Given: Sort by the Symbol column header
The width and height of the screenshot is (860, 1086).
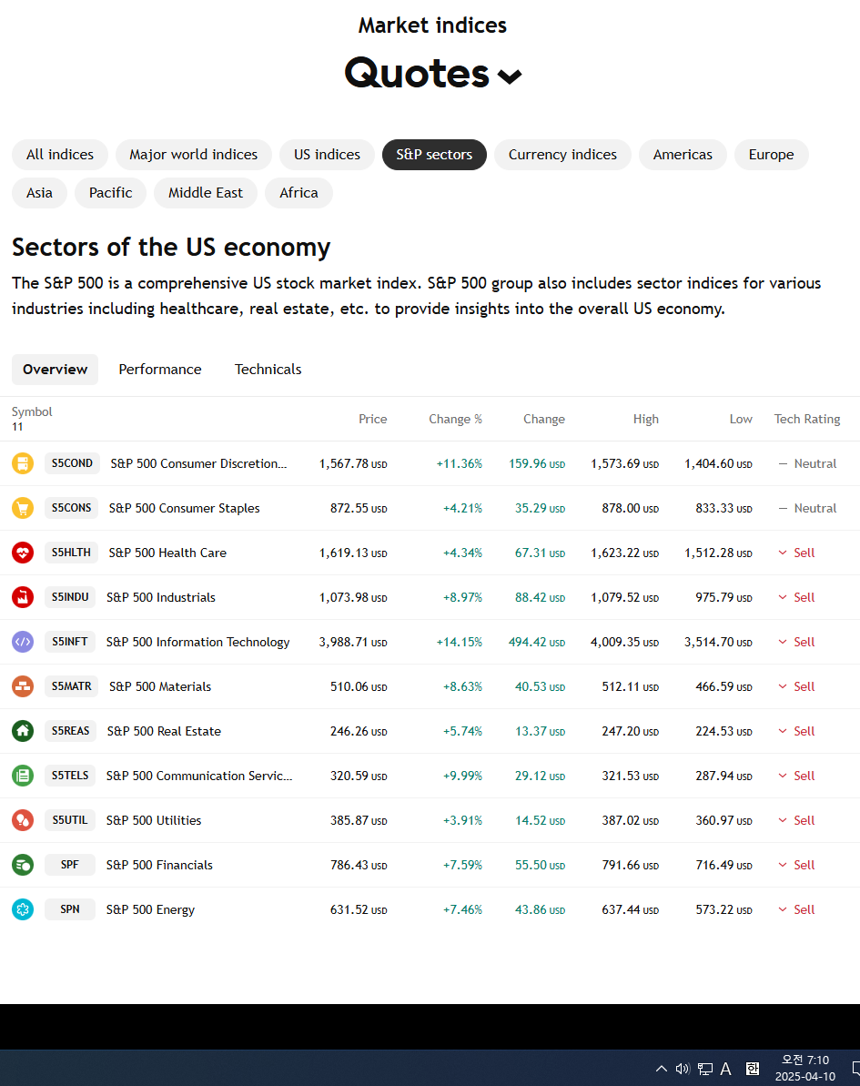Looking at the screenshot, I should [32, 411].
